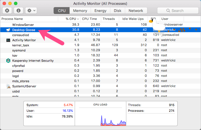Select Kaspersky Internet Security process name
This screenshot has width=201, height=130.
[x=33, y=61]
